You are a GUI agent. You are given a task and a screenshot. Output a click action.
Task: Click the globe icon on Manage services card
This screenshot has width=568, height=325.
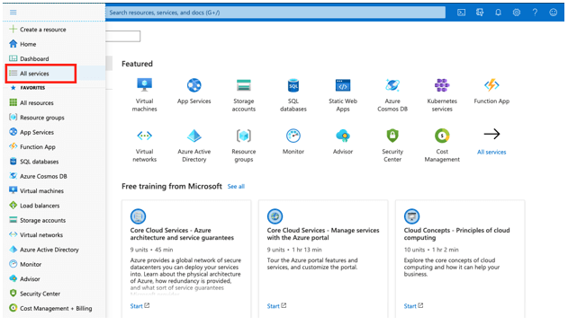coord(275,216)
